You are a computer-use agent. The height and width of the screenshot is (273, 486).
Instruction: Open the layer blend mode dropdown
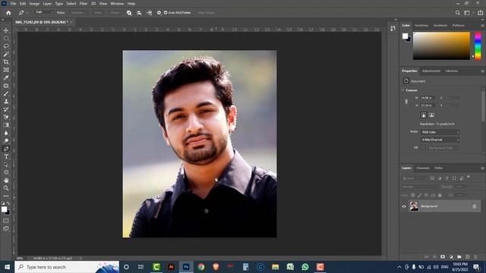click(x=419, y=187)
